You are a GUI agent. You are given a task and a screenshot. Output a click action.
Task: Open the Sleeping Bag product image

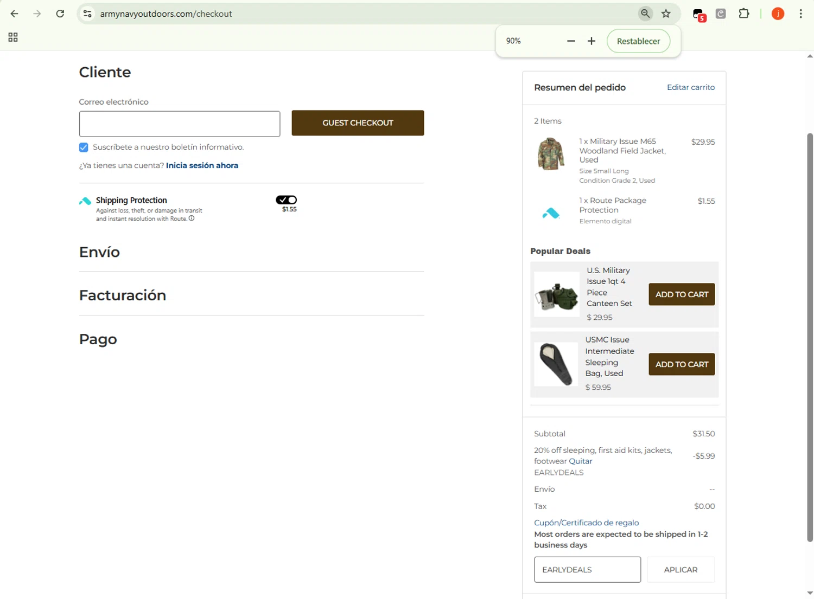[556, 364]
